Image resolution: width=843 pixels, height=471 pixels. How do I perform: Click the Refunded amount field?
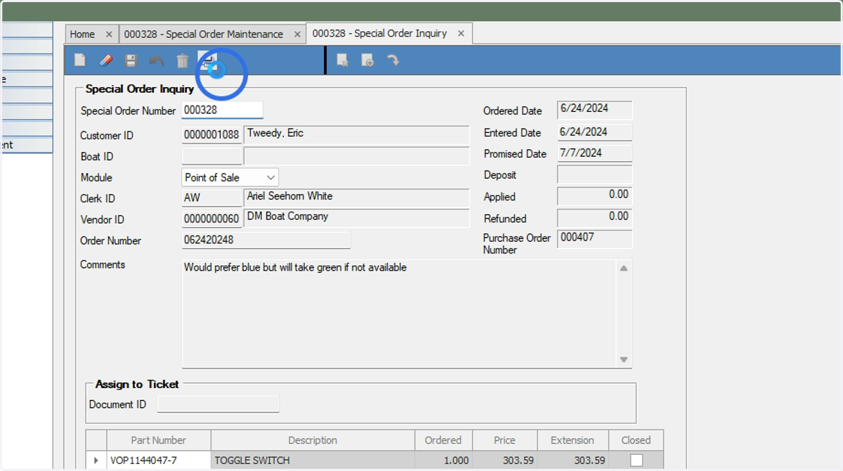point(594,218)
